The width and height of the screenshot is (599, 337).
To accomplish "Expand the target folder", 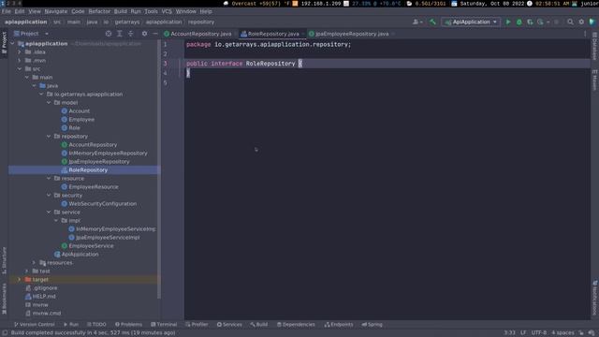I will point(20,279).
